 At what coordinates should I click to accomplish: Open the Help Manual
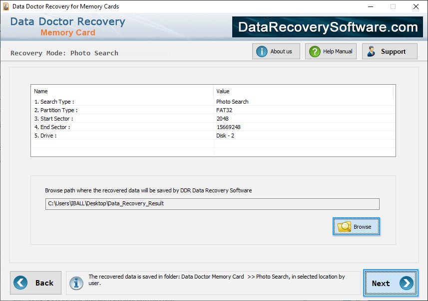[331, 51]
